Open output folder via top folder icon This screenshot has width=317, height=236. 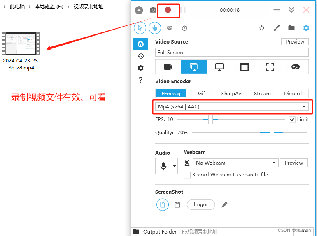pyautogui.click(x=291, y=28)
